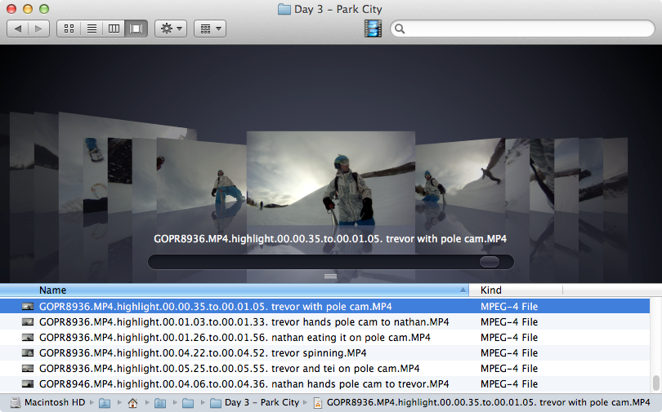Image resolution: width=662 pixels, height=412 pixels.
Task: Click the file icon beside trevor spinning.MP4
Action: (x=29, y=353)
